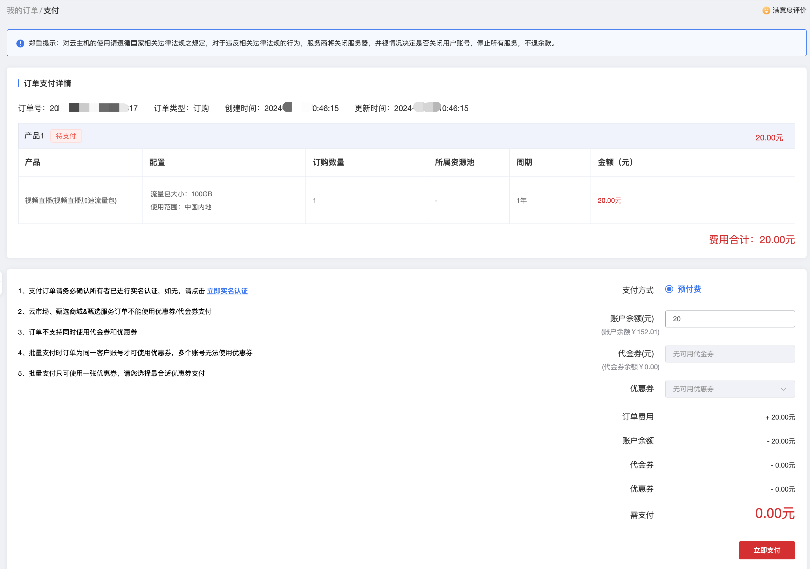810x569 pixels.
Task: Click the 订单支付详情 section title
Action: [x=47, y=84]
